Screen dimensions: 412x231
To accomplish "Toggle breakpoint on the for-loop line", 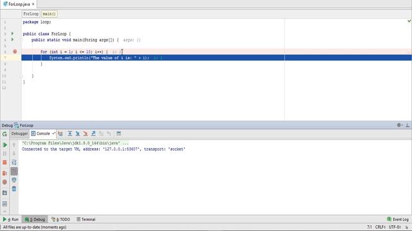I will click(x=15, y=51).
